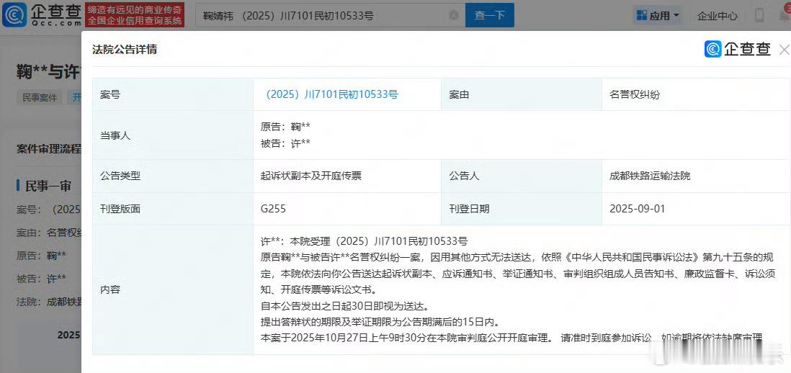Image resolution: width=791 pixels, height=373 pixels.
Task: Click the 案件审理流程 heading behind the dialog
Action: (48, 149)
